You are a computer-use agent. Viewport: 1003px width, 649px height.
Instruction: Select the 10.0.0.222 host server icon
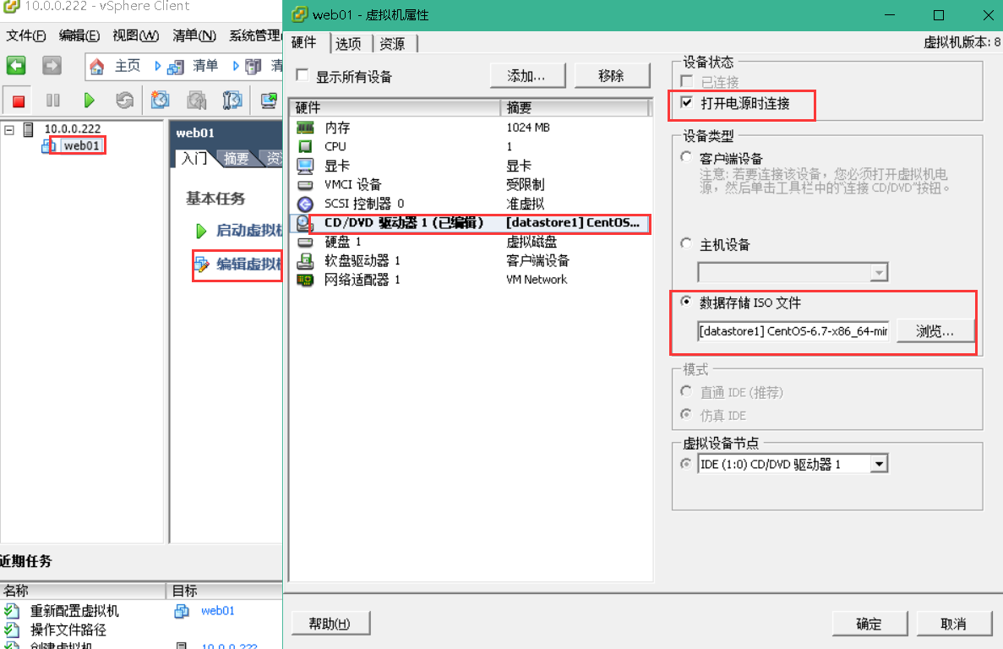(28, 130)
